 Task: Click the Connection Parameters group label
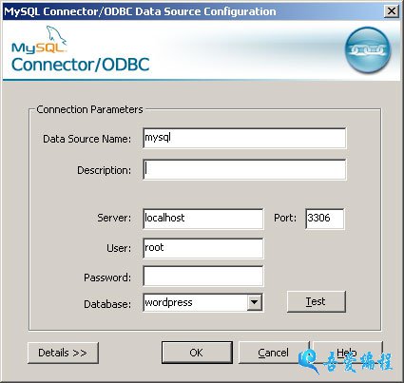[x=89, y=109]
